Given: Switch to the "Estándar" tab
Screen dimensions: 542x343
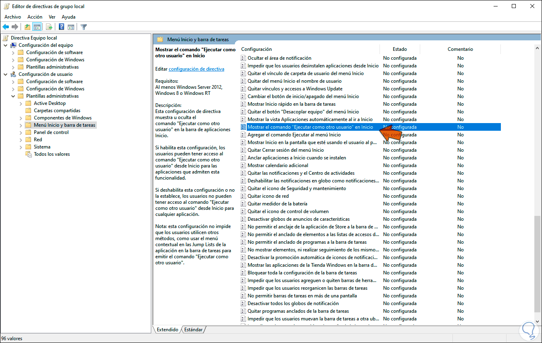Looking at the screenshot, I should (193, 329).
